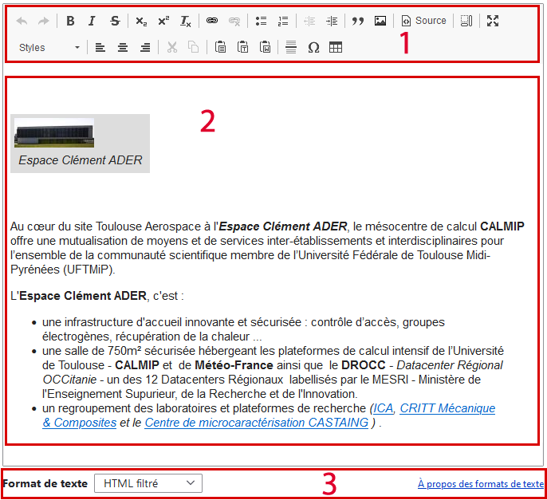
Task: Align text right
Action: tap(145, 48)
